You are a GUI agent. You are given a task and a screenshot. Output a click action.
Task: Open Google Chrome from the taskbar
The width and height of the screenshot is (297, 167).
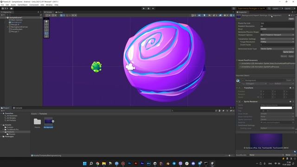click(97, 163)
